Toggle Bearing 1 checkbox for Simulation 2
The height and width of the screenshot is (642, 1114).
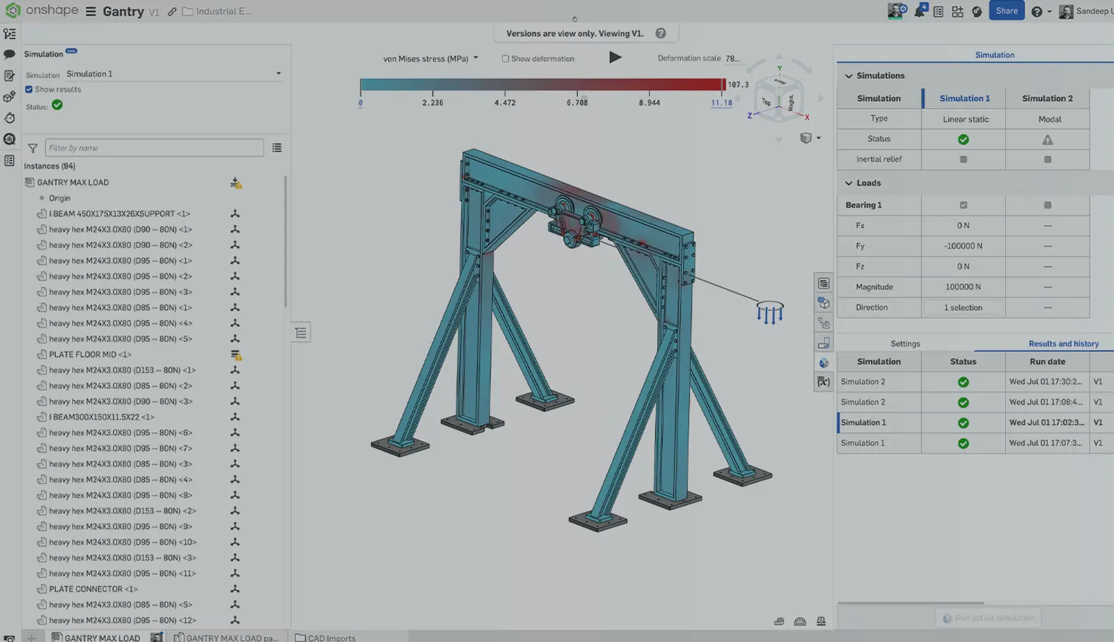(1048, 205)
